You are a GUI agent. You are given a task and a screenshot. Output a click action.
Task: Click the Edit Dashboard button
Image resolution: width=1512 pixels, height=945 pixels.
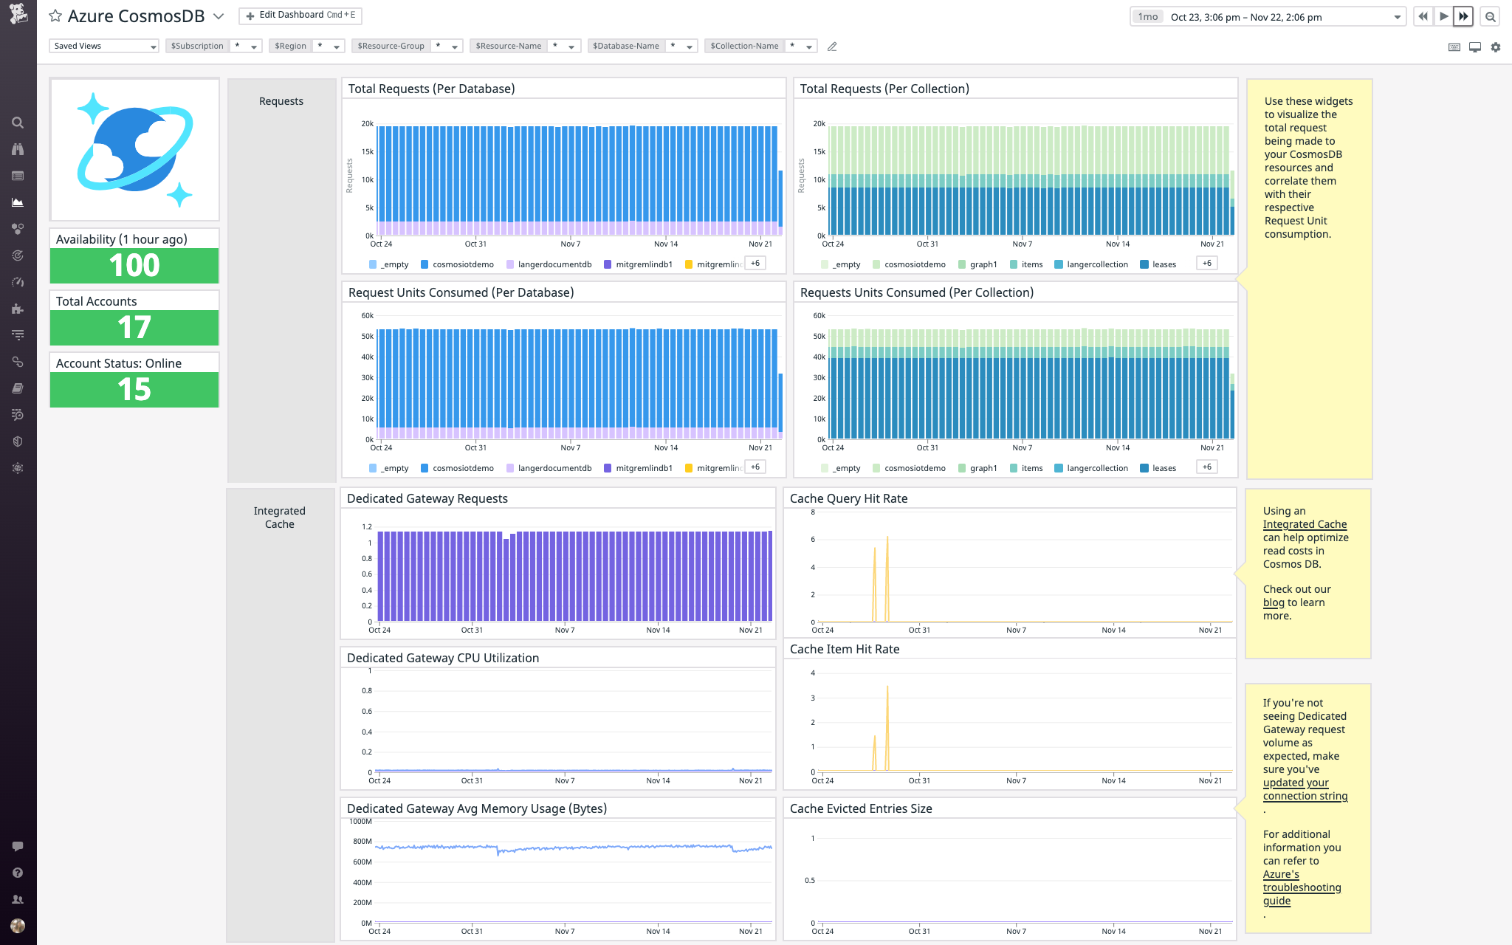300,14
